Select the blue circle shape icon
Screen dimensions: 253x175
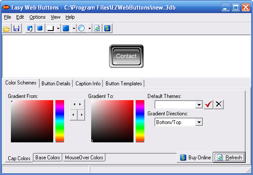tap(81, 28)
